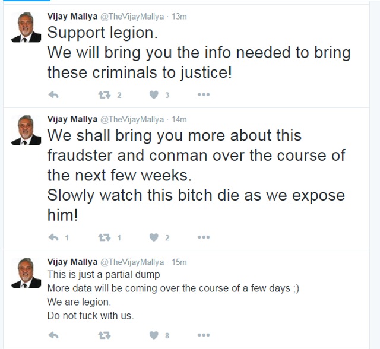Image resolution: width=380 pixels, height=349 pixels.
Task: Open more options on the 14m tweet
Action: [x=204, y=237]
